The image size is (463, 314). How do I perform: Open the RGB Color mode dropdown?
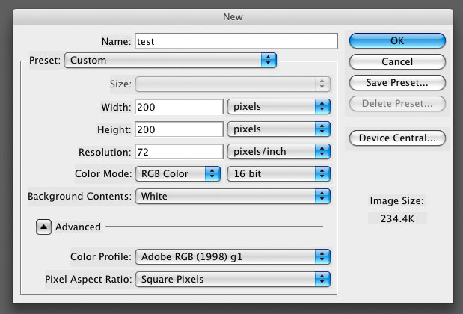[178, 174]
